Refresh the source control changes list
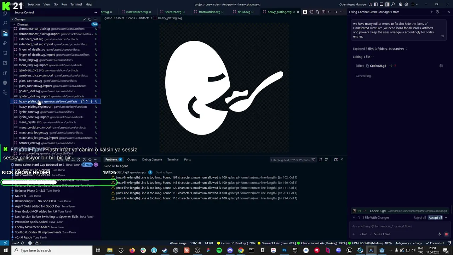 click(x=90, y=19)
